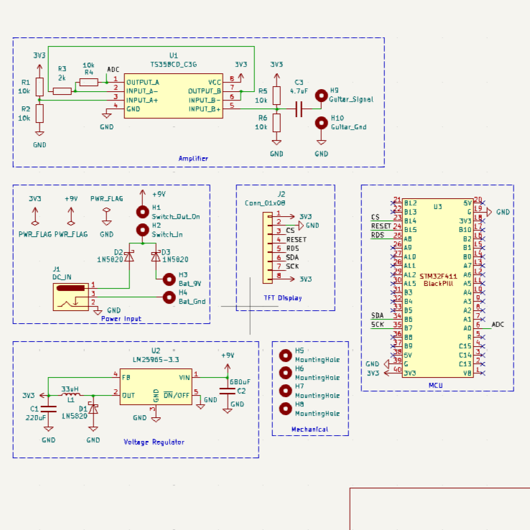Viewport: 530px width, 530px height.
Task: Click the "TS358CD_C36" value text
Action: (x=173, y=65)
